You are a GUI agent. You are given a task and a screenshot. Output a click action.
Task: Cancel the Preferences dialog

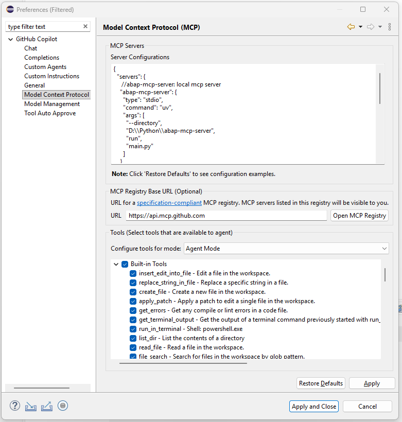pyautogui.click(x=368, y=407)
